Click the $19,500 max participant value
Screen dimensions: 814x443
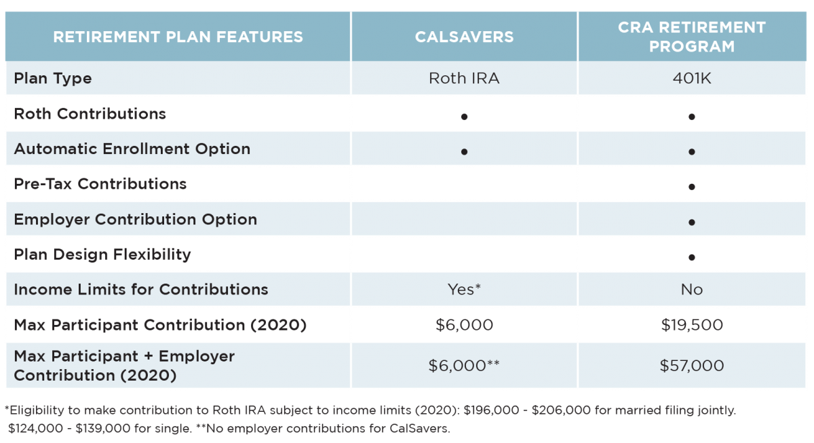[x=691, y=325]
